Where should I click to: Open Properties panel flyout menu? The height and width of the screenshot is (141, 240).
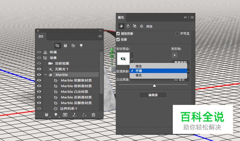[x=192, y=17]
